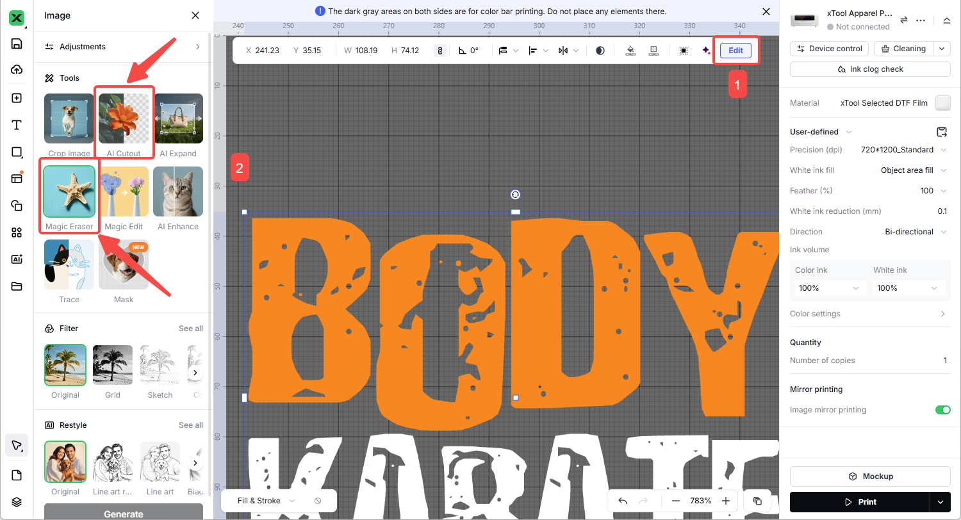Select the rectangle shape tool
The width and height of the screenshot is (961, 520).
click(x=17, y=152)
